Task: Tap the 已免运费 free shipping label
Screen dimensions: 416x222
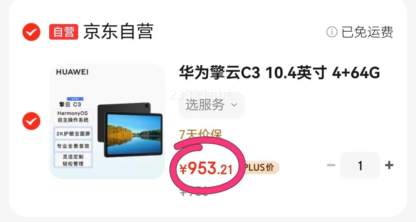Action: pyautogui.click(x=367, y=32)
